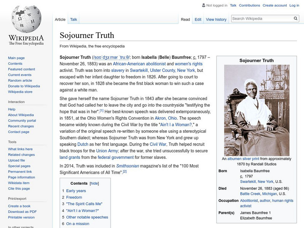
Task: Open Printable version
Action: point(21,217)
